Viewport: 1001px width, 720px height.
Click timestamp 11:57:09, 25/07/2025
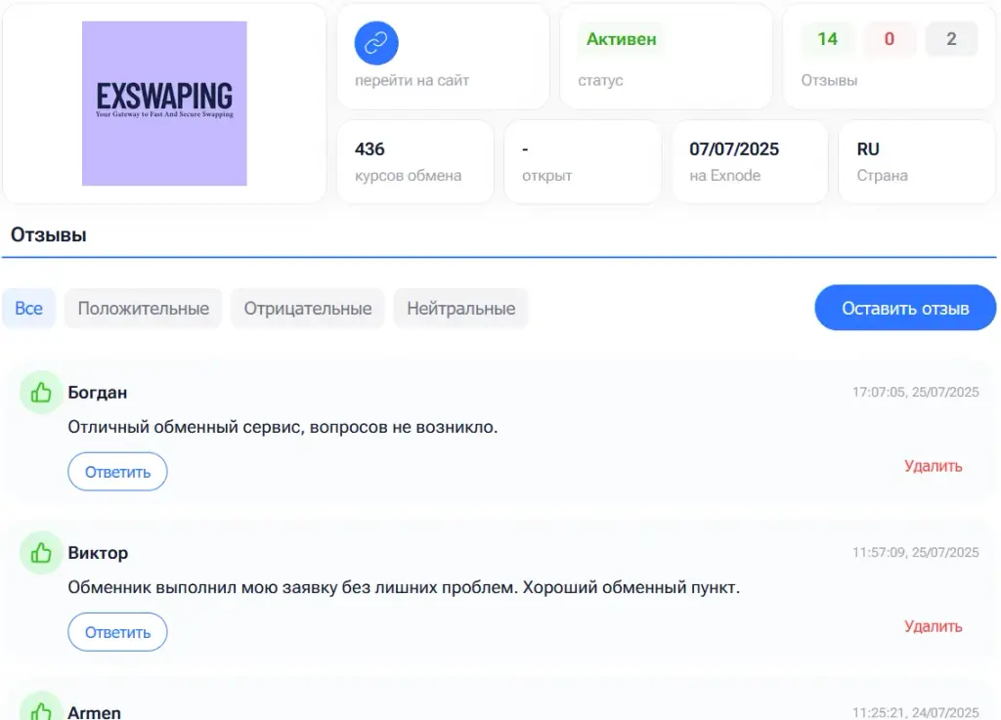click(x=915, y=552)
